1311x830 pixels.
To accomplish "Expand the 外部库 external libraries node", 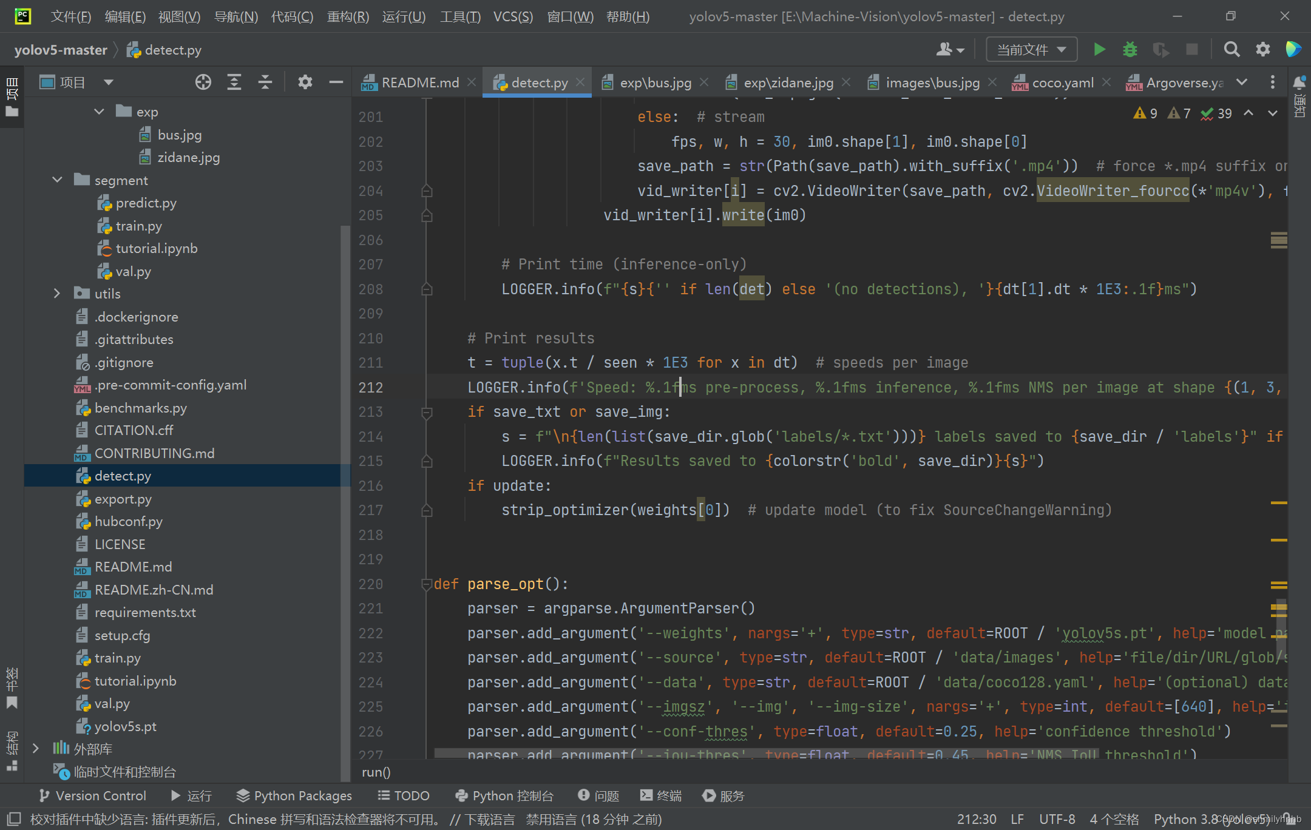I will (x=36, y=748).
